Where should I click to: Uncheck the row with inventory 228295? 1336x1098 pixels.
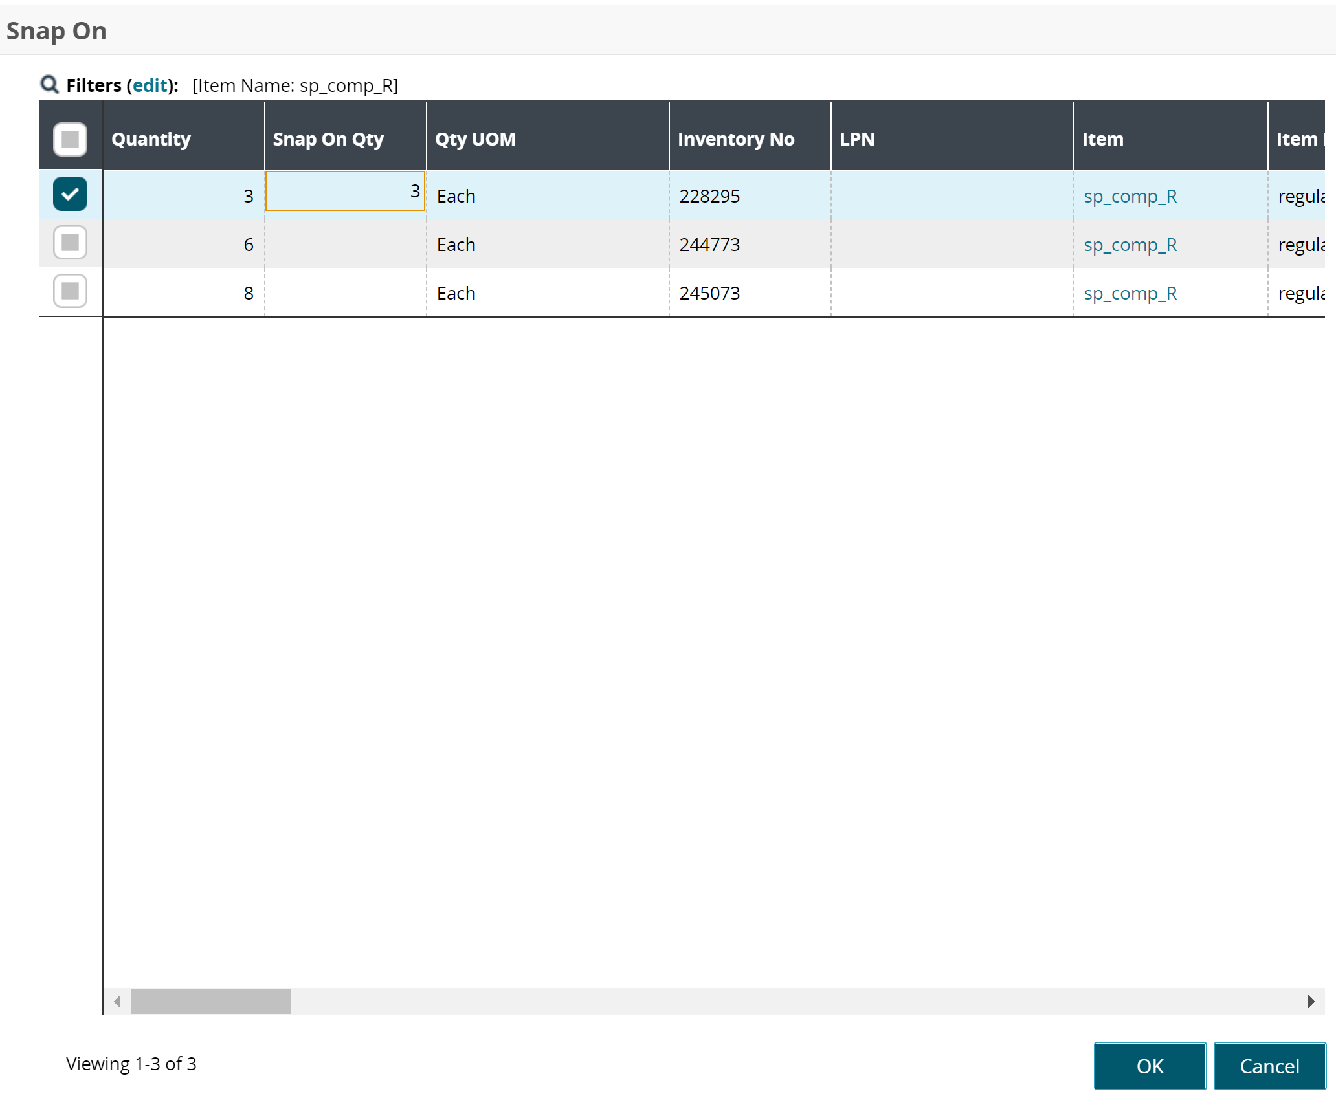(x=70, y=194)
